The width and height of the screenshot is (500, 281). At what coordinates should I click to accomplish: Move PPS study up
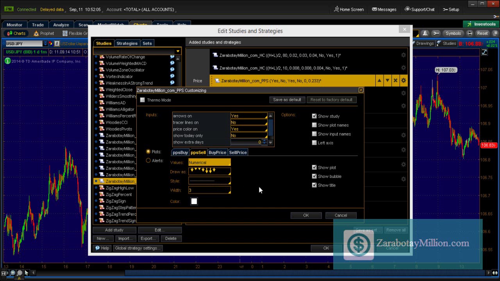point(379,81)
